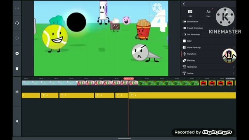The height and width of the screenshot is (140, 249).
Task: Select the yellow text layer "T 6"
Action: (105, 95)
